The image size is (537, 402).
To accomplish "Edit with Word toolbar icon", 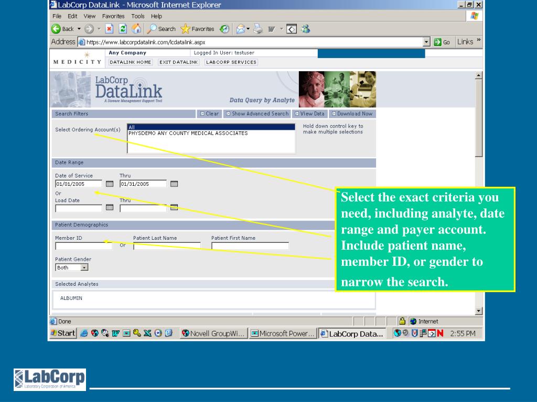I will pos(272,29).
